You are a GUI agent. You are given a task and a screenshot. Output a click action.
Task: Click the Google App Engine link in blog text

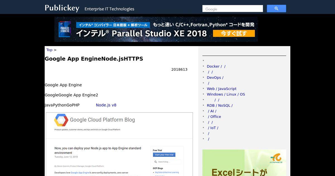(x=80, y=173)
